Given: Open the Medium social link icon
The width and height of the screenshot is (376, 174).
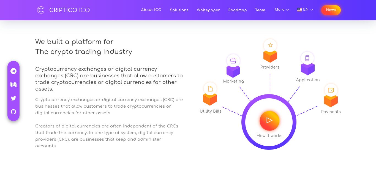Looking at the screenshot, I should (x=13, y=85).
